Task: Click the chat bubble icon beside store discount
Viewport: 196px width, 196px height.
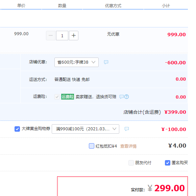Action: (x=106, y=62)
